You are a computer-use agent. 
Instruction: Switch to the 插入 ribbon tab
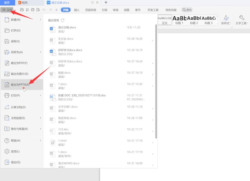[77, 10]
